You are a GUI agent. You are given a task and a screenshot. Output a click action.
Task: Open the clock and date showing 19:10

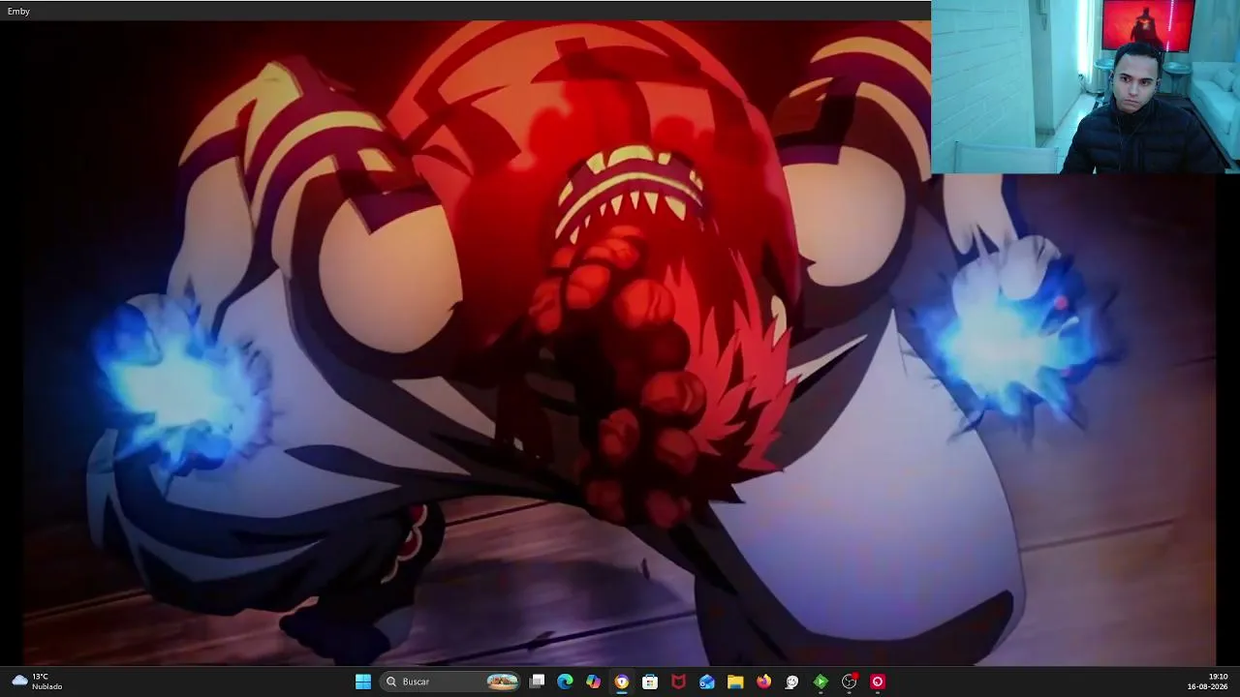tap(1207, 682)
